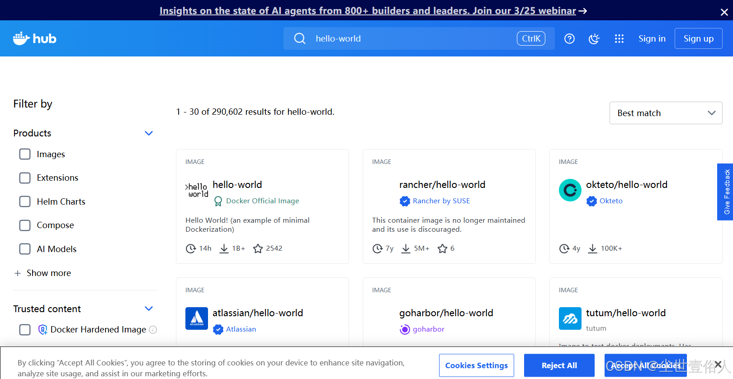The width and height of the screenshot is (733, 379).
Task: Click the Rancher by SUSE publisher link
Action: coord(441,201)
